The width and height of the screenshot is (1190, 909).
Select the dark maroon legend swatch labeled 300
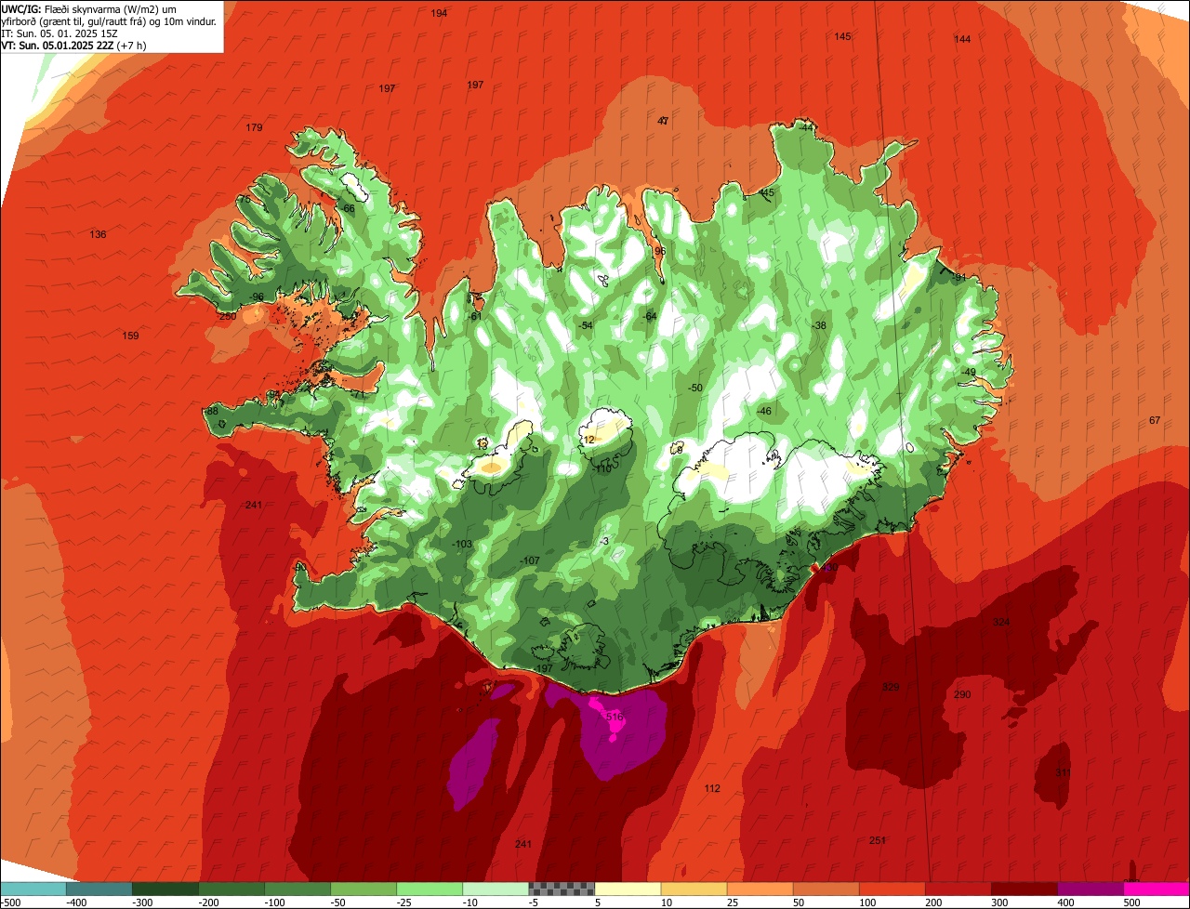[x=1025, y=889]
